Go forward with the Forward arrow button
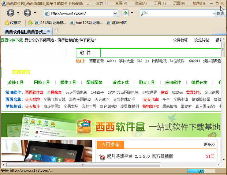 [x=27, y=13]
